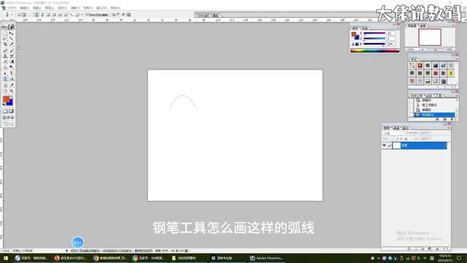This screenshot has width=467, height=263.
Task: Click swap foreground/background colors arrow
Action: [12, 96]
